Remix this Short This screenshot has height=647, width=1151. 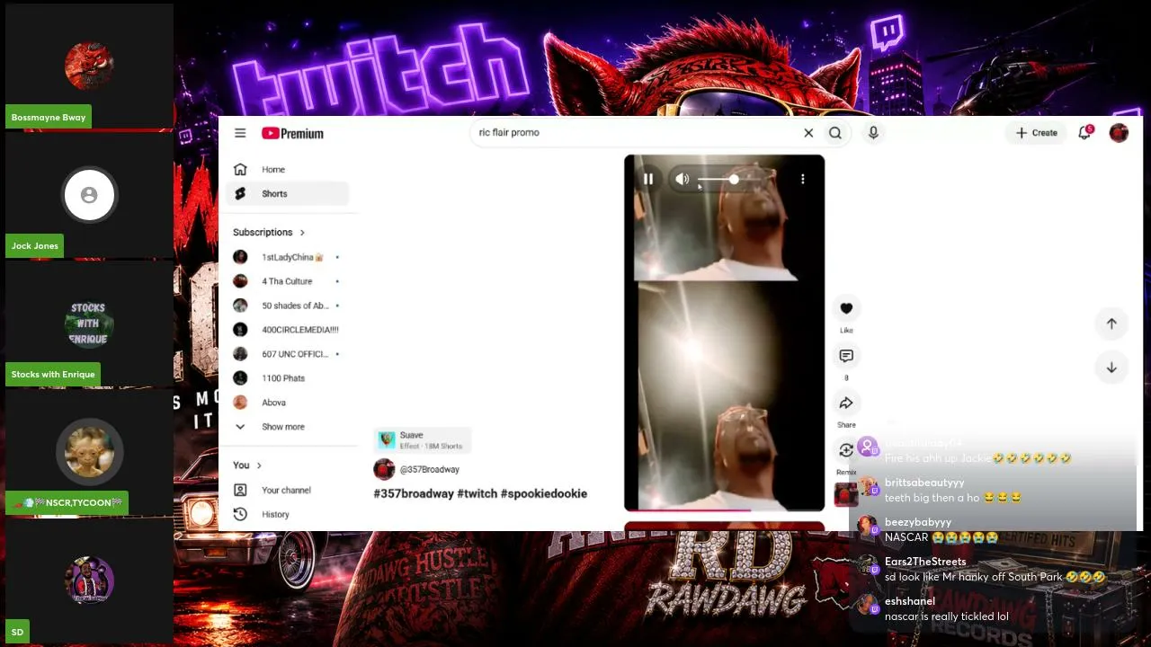pos(846,450)
